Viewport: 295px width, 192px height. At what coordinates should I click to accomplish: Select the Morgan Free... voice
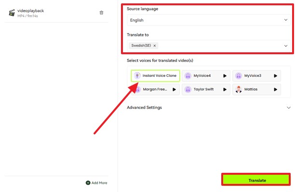[x=155, y=89]
